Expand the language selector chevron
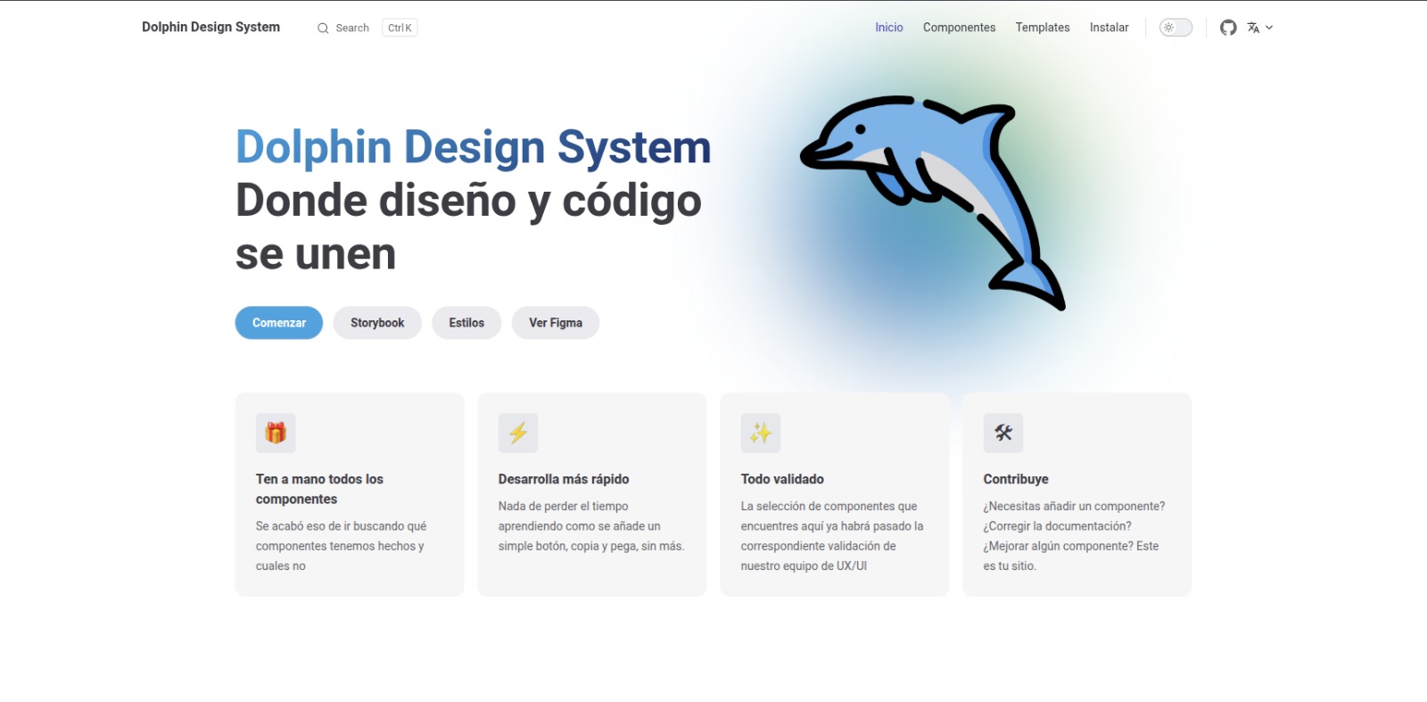 coord(1269,28)
